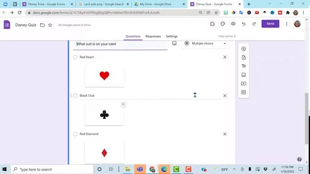Viewport: 310px width, 174px height.
Task: Remove the Red Heart option
Action: [x=225, y=57]
